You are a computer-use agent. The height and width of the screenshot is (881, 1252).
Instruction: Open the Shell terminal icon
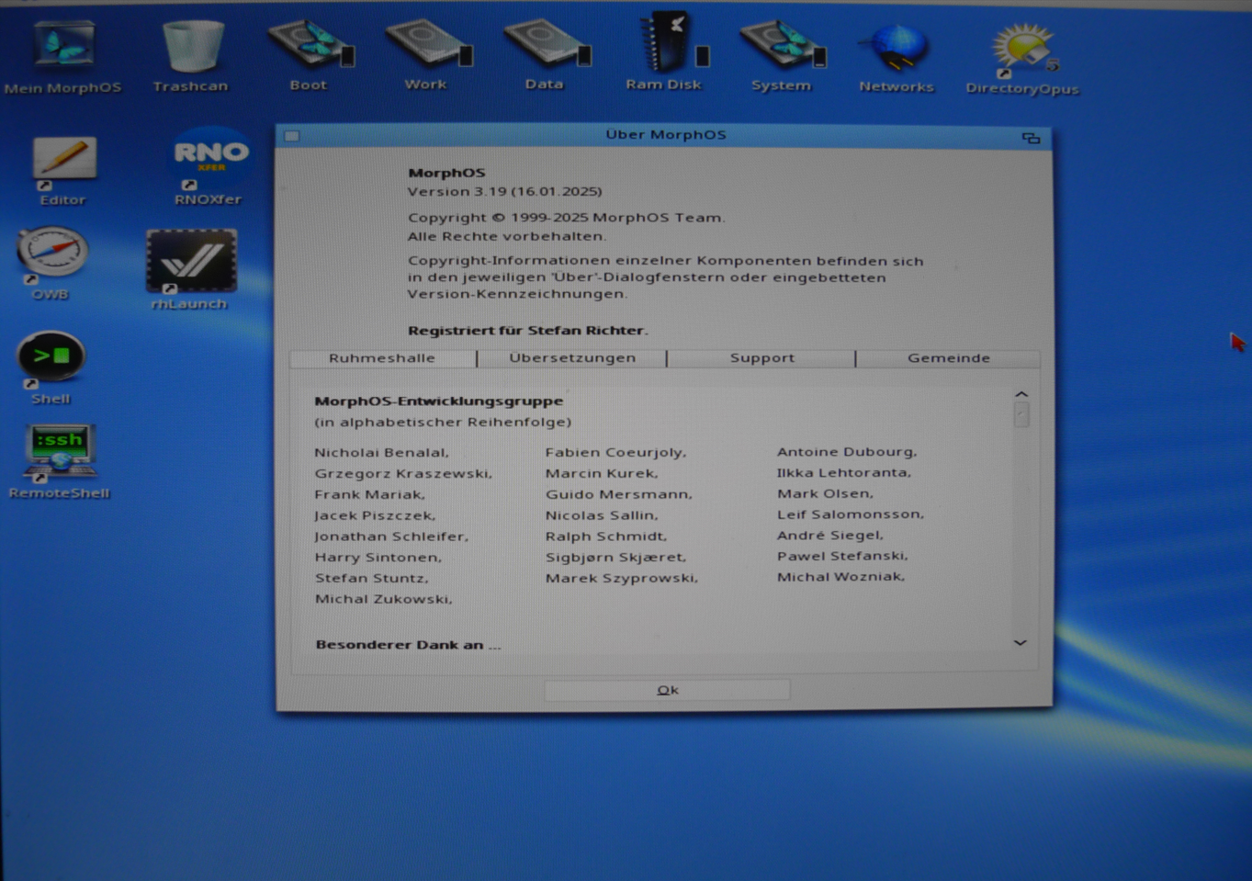click(51, 358)
